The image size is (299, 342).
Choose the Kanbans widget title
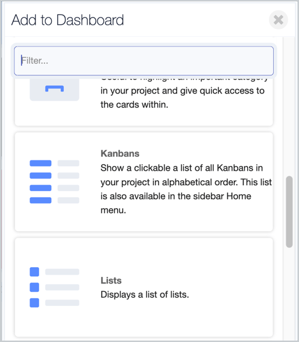pos(120,154)
